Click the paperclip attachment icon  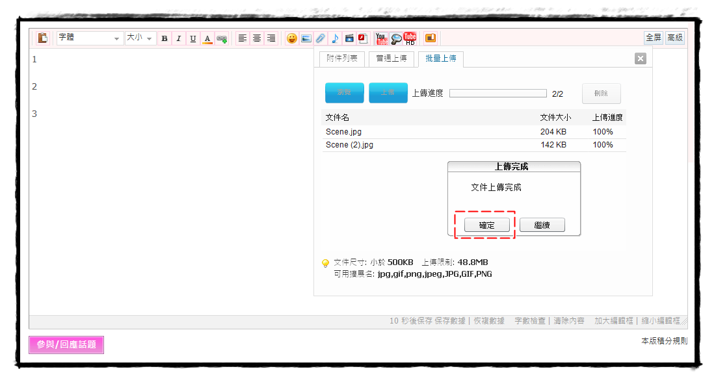tap(321, 38)
